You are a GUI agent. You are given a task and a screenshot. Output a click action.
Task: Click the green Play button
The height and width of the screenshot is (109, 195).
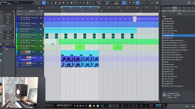click(94, 106)
